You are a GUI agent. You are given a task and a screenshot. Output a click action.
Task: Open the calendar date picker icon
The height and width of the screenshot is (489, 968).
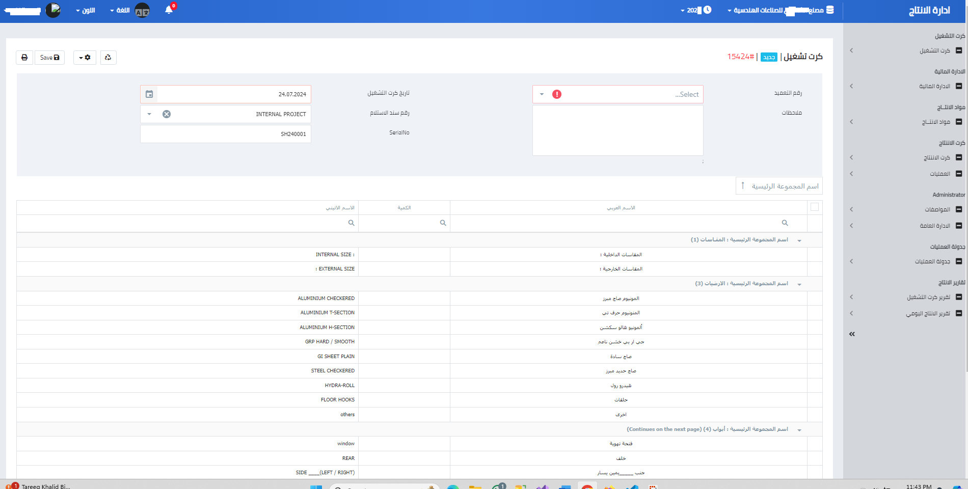pyautogui.click(x=149, y=94)
